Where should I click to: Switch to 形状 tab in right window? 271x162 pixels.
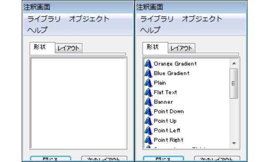pyautogui.click(x=155, y=47)
